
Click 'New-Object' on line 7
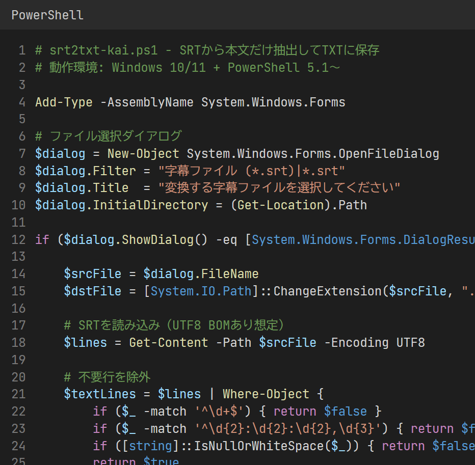click(143, 153)
